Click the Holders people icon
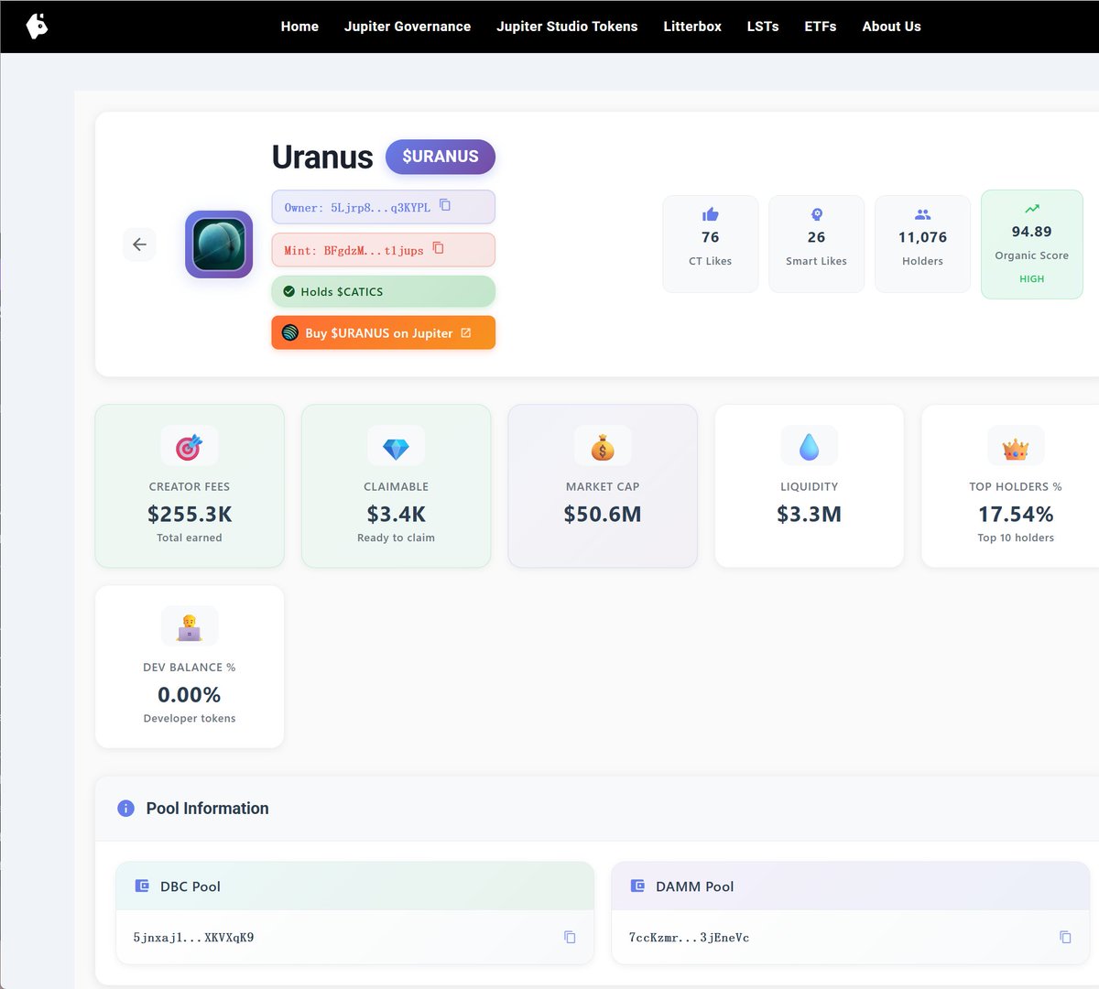 [922, 214]
